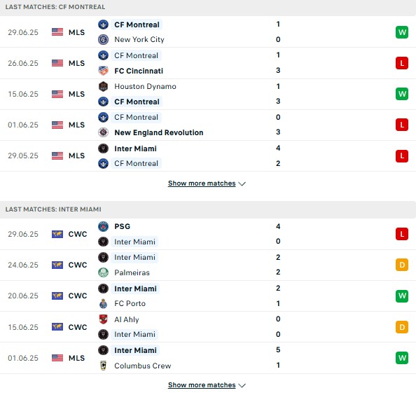The image size is (416, 395).
Task: Click the Palmeiras team logo
Action: coord(103,272)
